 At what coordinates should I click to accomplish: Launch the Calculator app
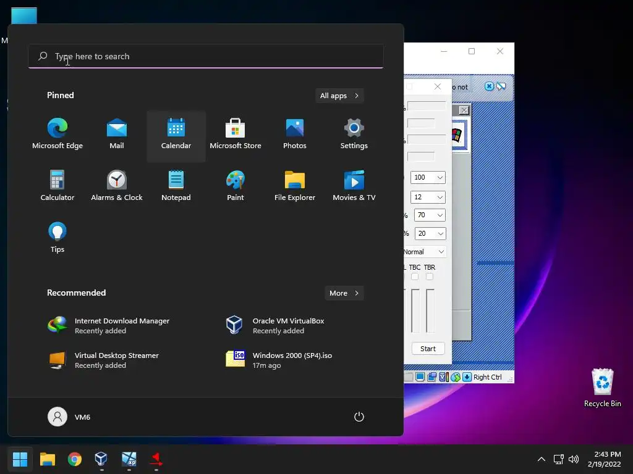[x=57, y=186]
